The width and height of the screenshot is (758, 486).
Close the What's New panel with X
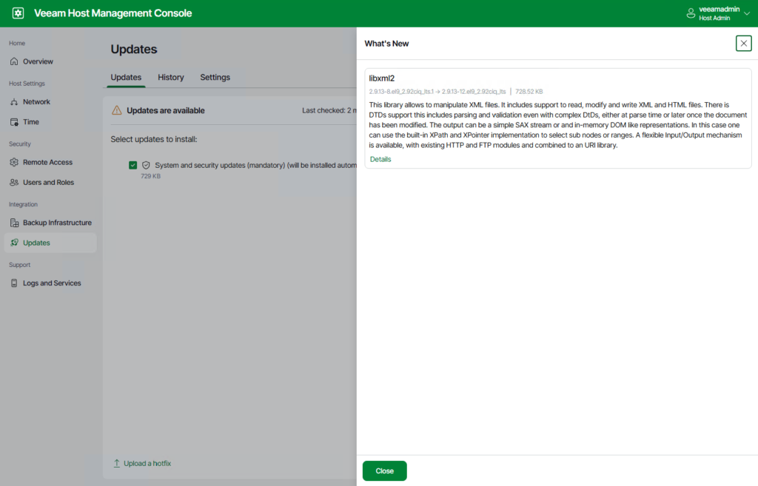point(743,44)
